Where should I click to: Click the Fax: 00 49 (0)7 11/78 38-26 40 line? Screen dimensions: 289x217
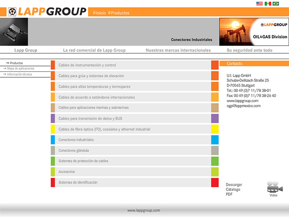(x=251, y=95)
